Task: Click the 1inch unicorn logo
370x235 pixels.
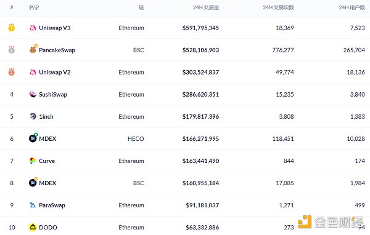Action: pyautogui.click(x=33, y=116)
